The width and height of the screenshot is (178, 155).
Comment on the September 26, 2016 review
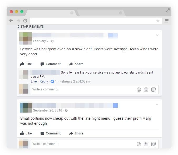point(51,133)
